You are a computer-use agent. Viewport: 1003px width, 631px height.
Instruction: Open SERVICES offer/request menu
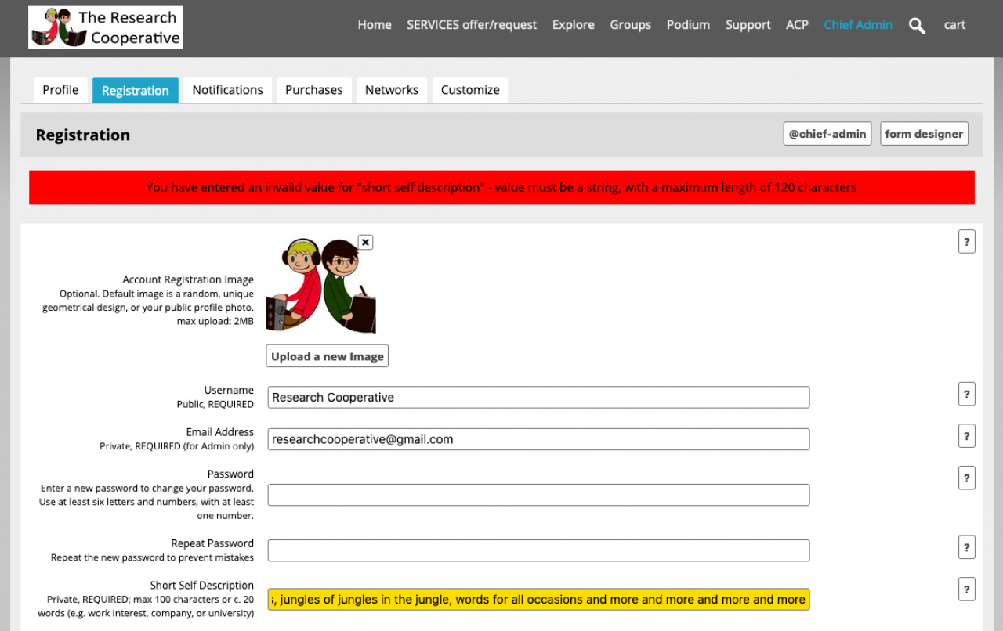click(472, 25)
